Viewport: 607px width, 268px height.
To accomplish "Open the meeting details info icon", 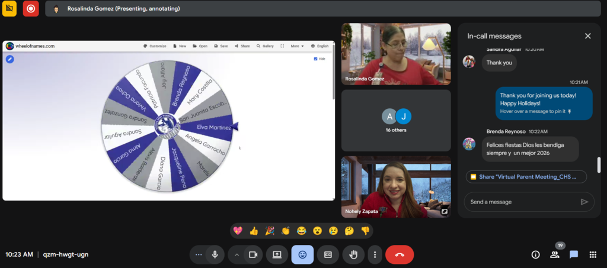I will point(535,254).
